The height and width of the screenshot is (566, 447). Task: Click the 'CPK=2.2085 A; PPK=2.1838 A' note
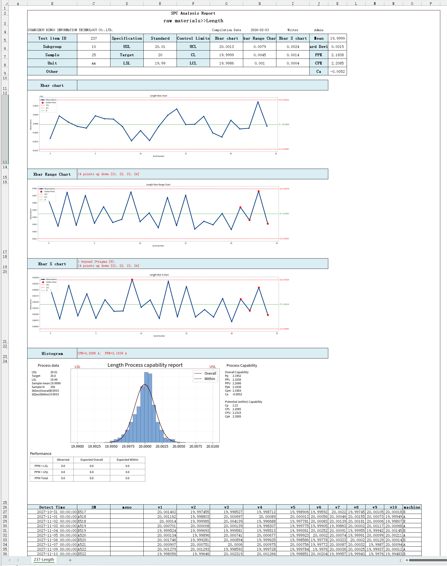pyautogui.click(x=103, y=353)
